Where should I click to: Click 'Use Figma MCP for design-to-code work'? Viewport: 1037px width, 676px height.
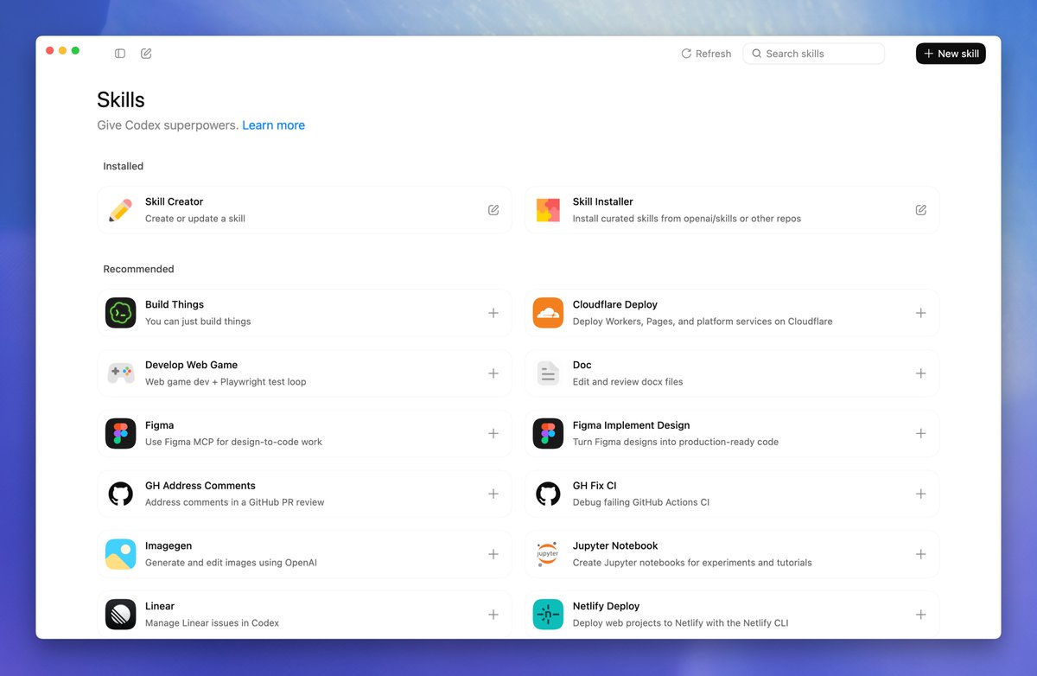pyautogui.click(x=233, y=442)
